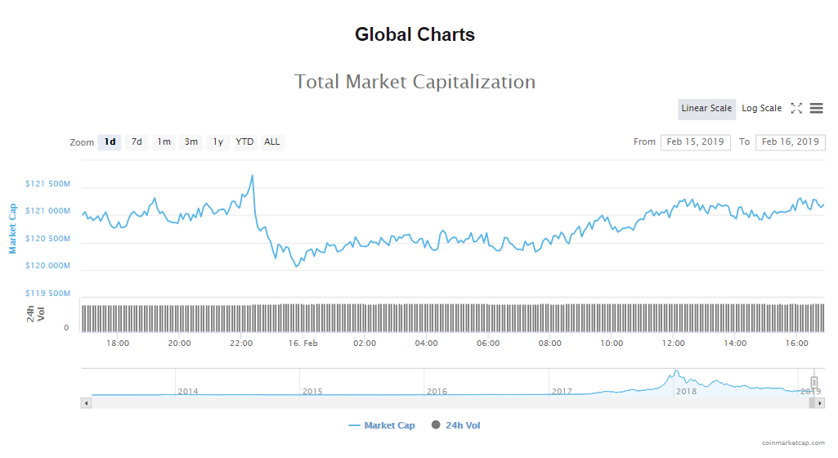Choose the 1y zoom option

coord(217,142)
